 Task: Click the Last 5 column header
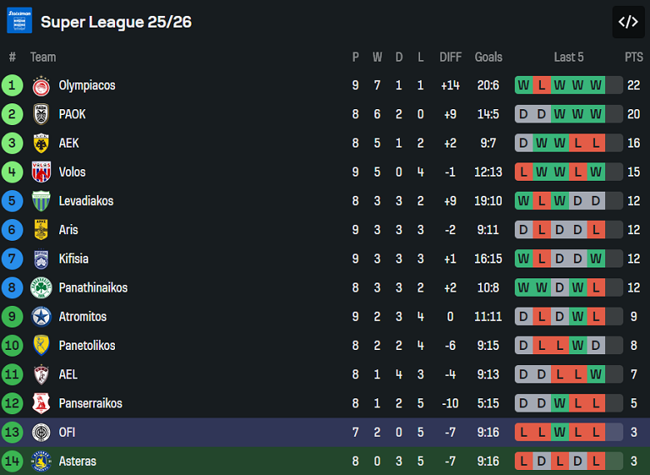[568, 57]
